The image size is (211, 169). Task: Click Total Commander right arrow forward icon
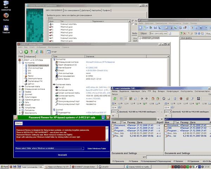[x=146, y=99]
